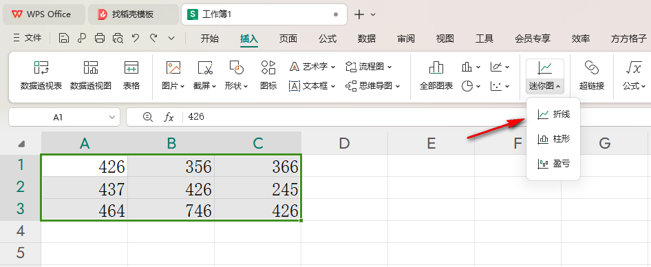Open the PivotTable (数据透视表) tool
This screenshot has height=267, width=651.
pyautogui.click(x=41, y=75)
